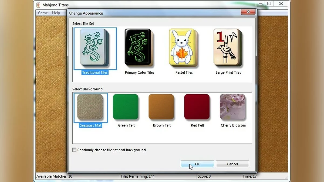324x182 pixels.
Task: Select the Large Print Tiles bird tile
Action: [x=228, y=48]
